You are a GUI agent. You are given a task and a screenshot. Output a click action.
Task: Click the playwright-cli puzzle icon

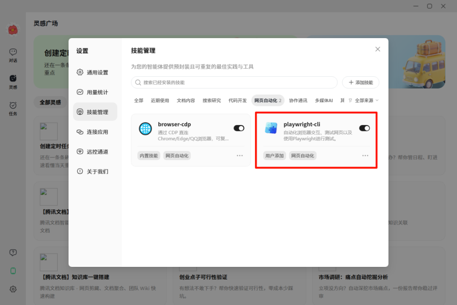[x=271, y=128]
